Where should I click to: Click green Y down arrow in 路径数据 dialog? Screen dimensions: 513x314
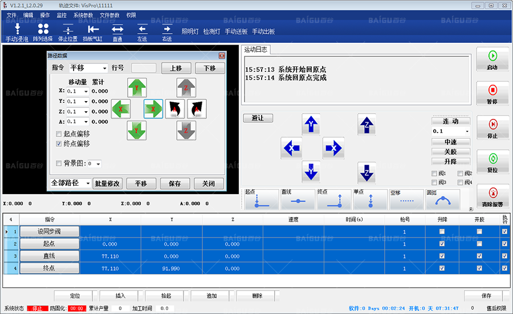(137, 130)
